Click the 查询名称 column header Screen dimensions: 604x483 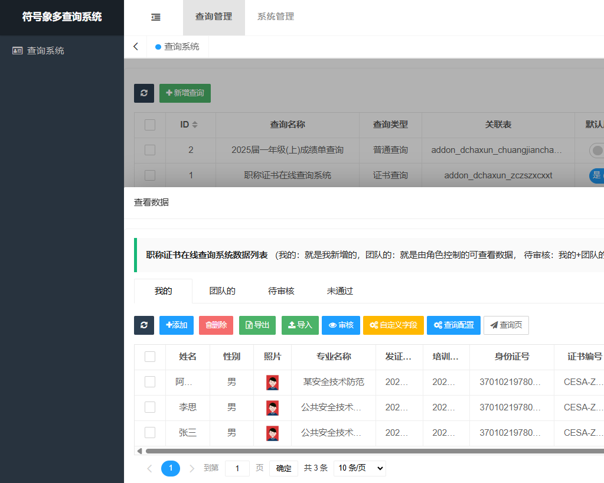click(x=288, y=125)
